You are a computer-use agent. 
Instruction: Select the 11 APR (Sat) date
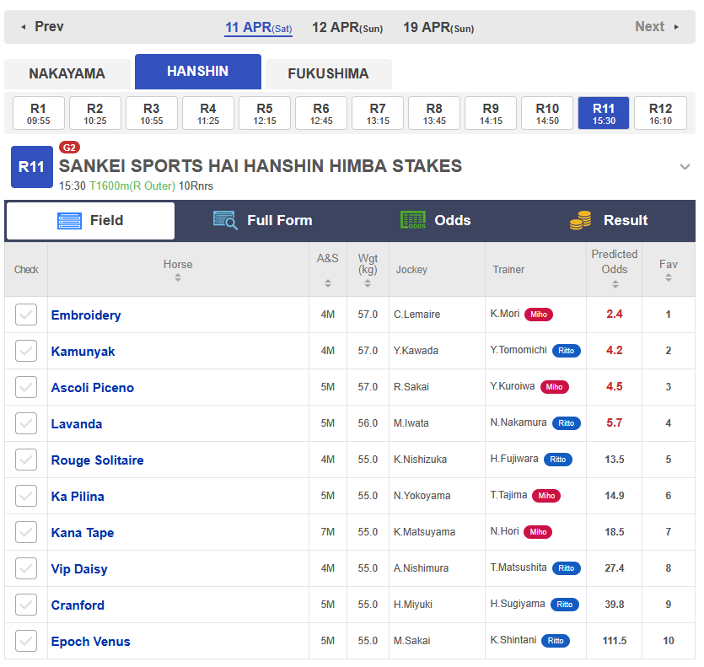coord(259,27)
